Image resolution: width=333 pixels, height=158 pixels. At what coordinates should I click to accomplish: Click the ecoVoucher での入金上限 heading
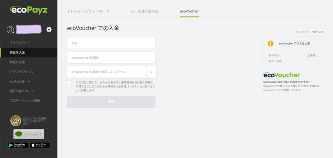[294, 43]
